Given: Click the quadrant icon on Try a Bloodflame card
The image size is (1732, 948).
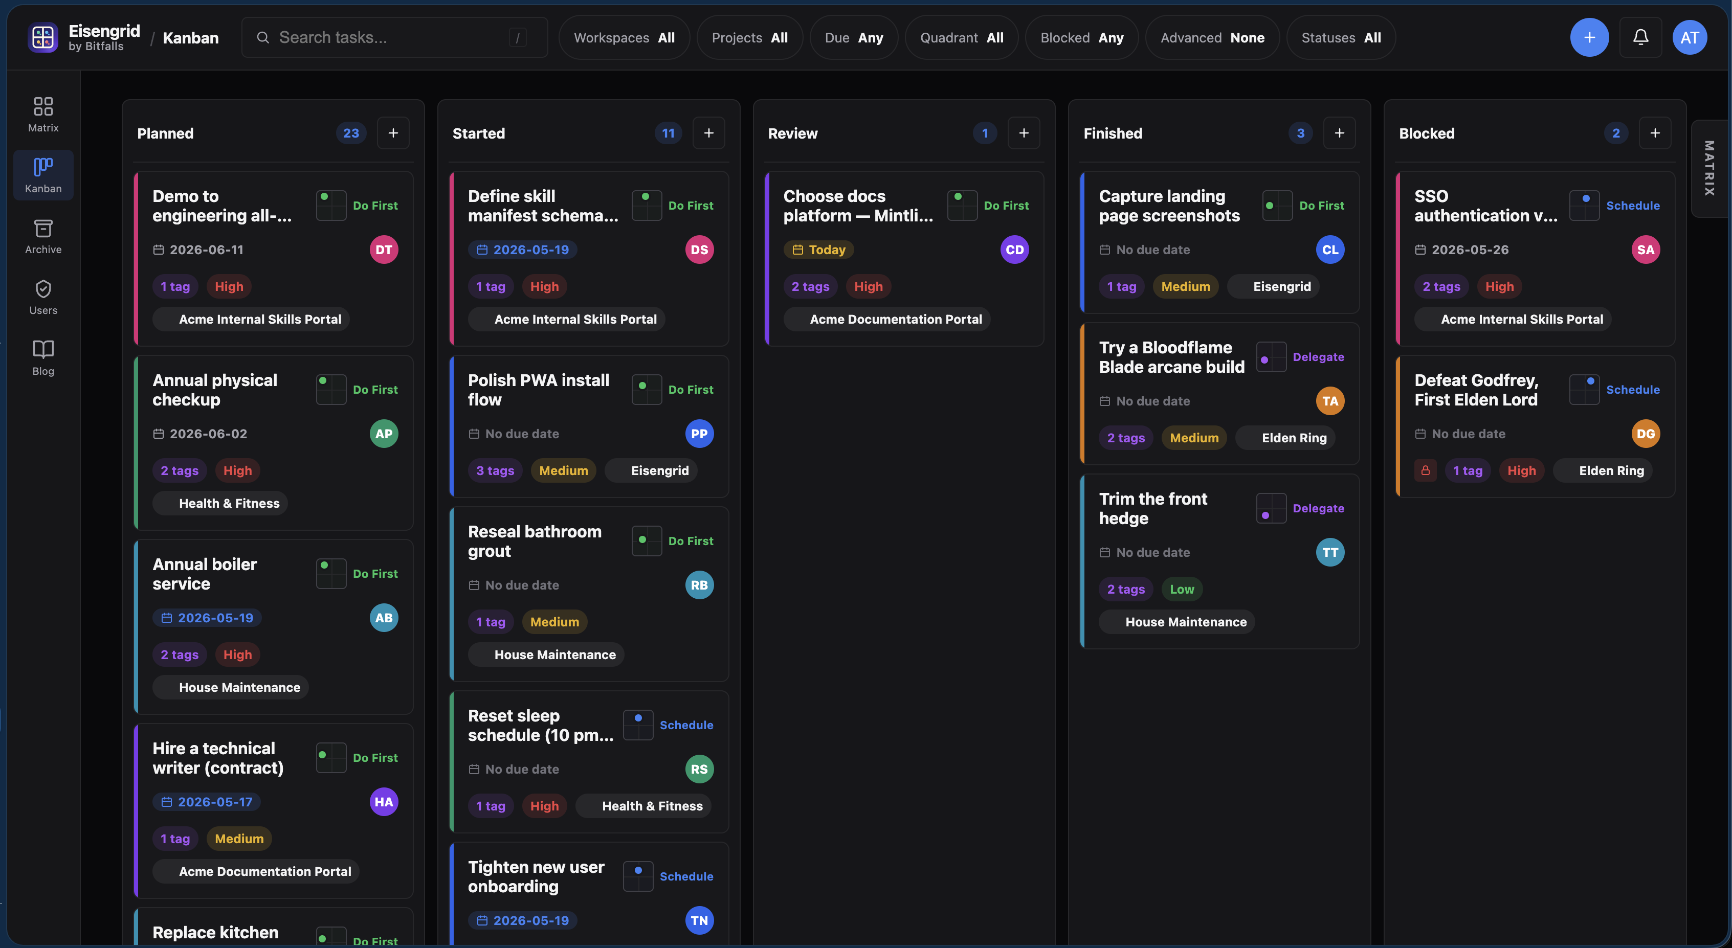Looking at the screenshot, I should pos(1272,356).
